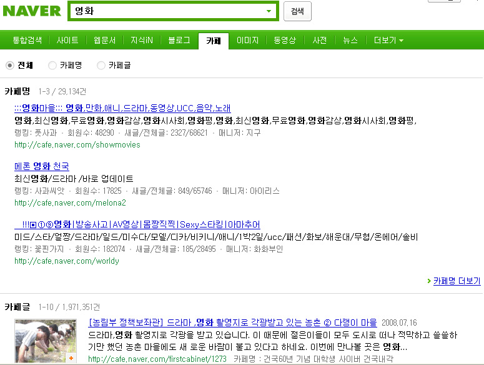Click the arrow icon beside 카페명 더보기

pos(429,281)
